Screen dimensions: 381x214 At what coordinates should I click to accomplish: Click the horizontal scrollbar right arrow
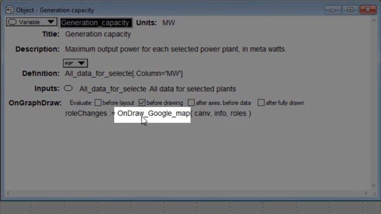pos(366,193)
